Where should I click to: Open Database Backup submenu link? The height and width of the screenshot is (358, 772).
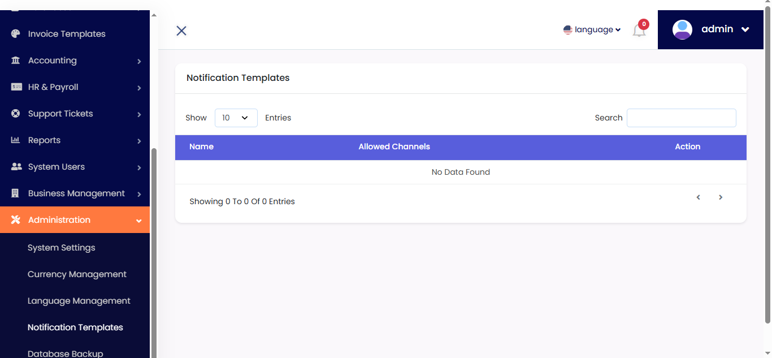(66, 353)
